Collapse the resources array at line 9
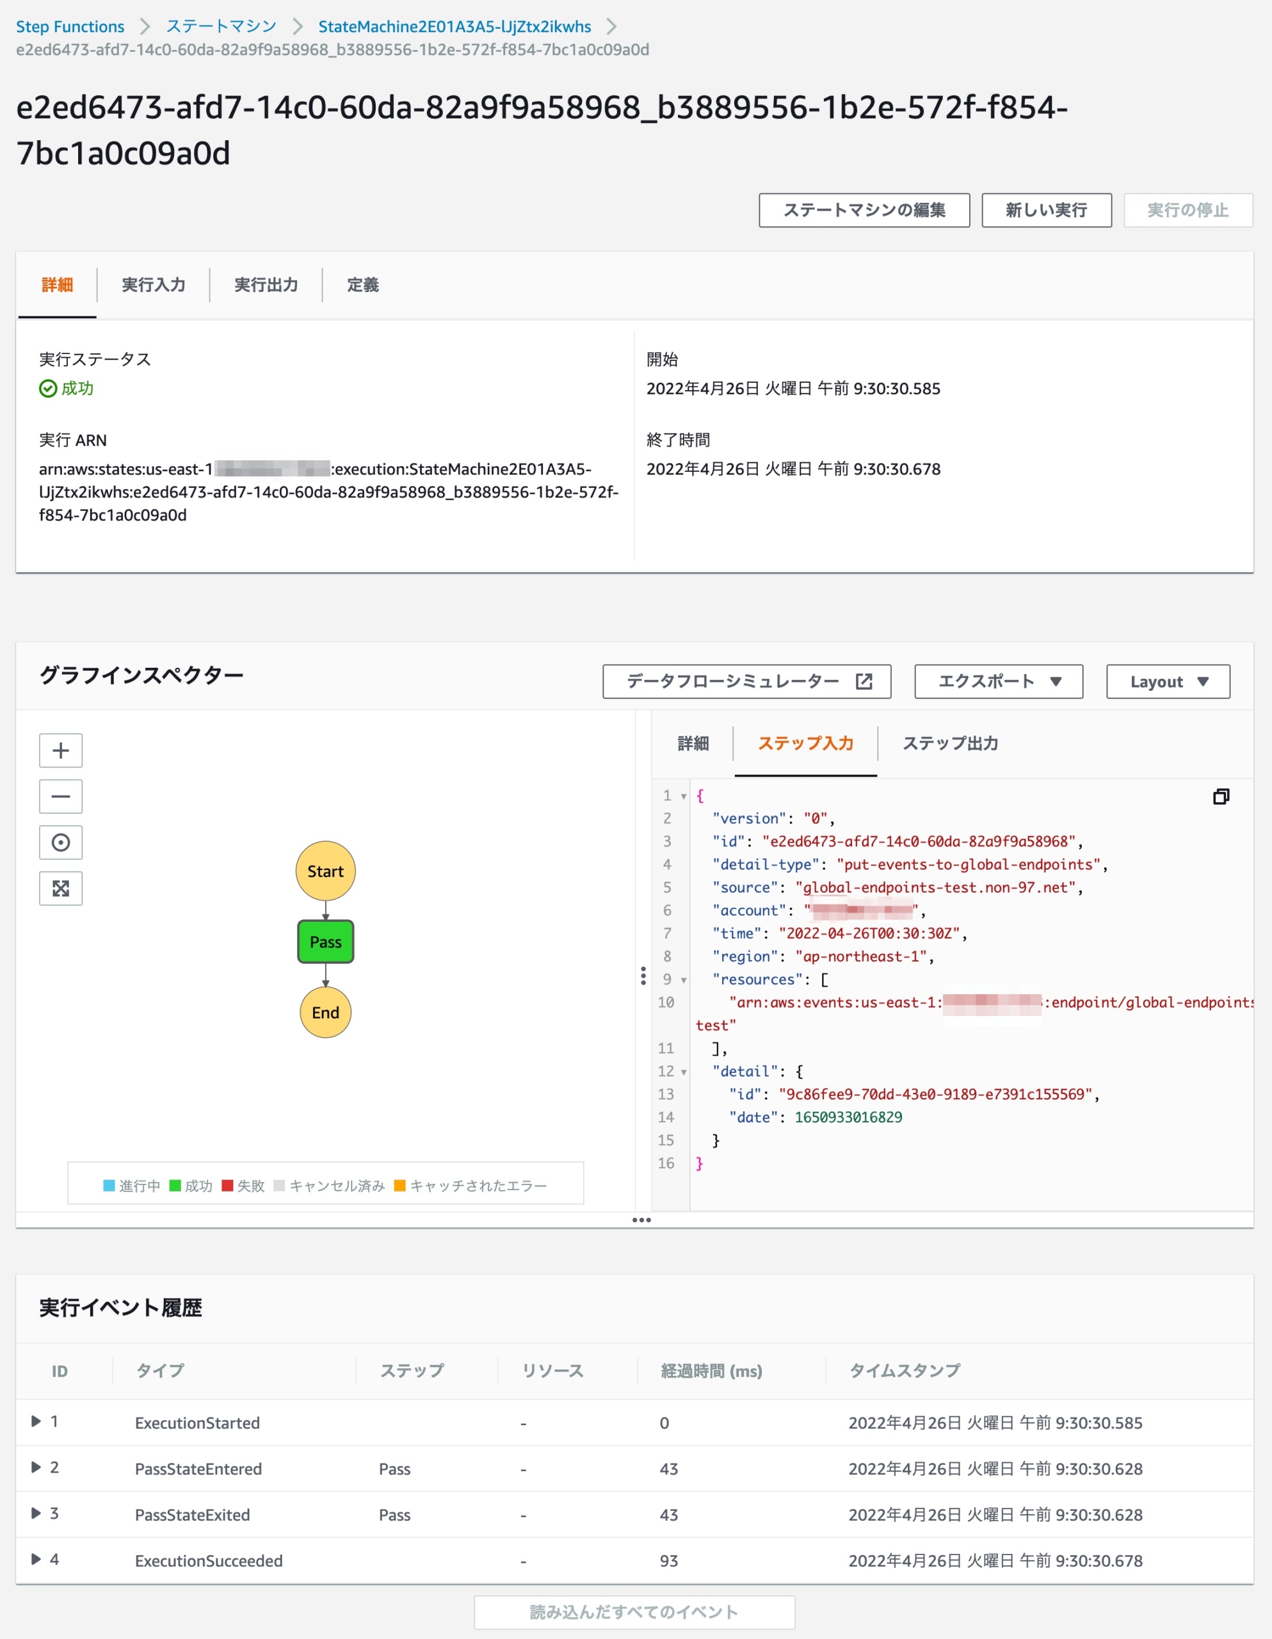Image resolution: width=1272 pixels, height=1639 pixels. point(684,980)
